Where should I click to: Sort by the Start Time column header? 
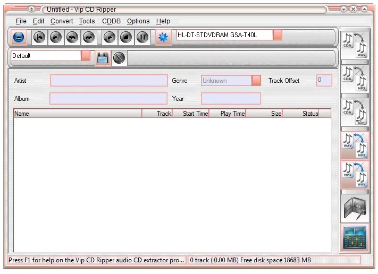[190, 114]
